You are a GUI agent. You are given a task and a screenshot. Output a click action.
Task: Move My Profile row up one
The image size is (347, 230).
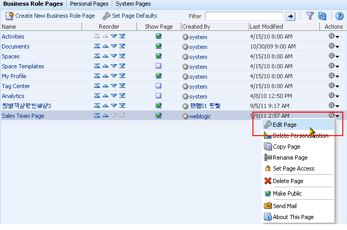(105, 76)
